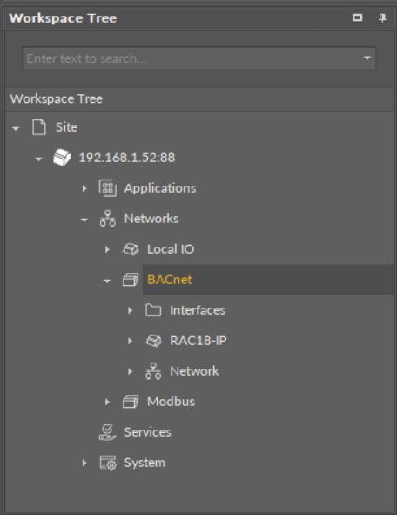Click the Local IO device icon

[131, 249]
